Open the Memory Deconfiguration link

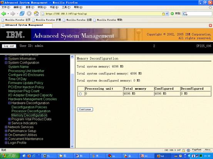click(x=29, y=115)
